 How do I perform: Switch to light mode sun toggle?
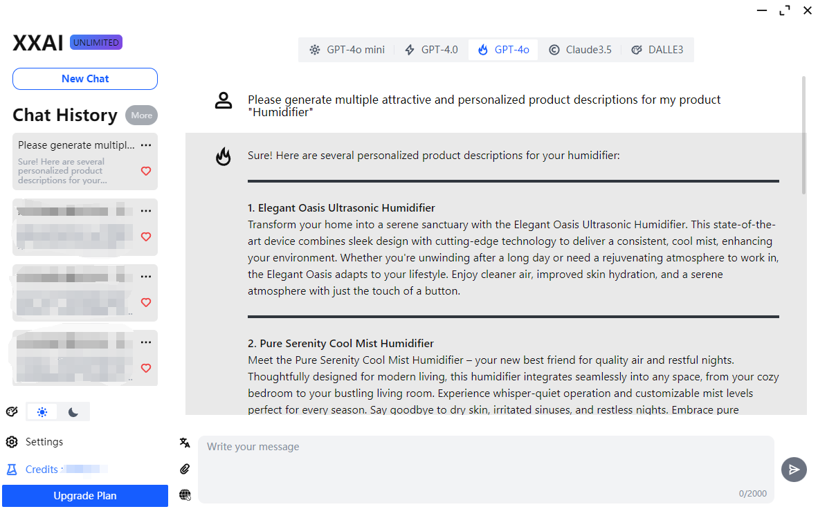tap(42, 412)
